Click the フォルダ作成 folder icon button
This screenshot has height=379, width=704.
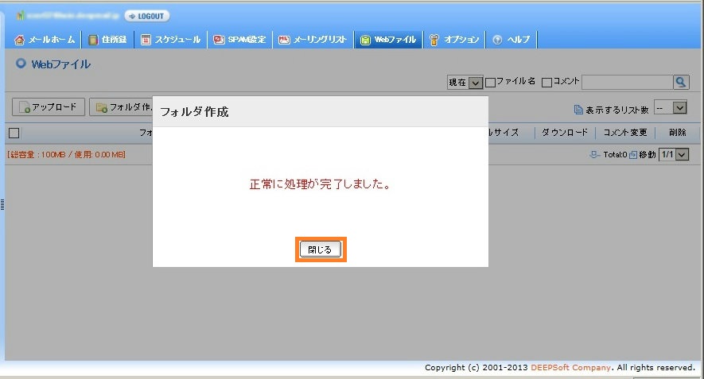click(x=101, y=107)
